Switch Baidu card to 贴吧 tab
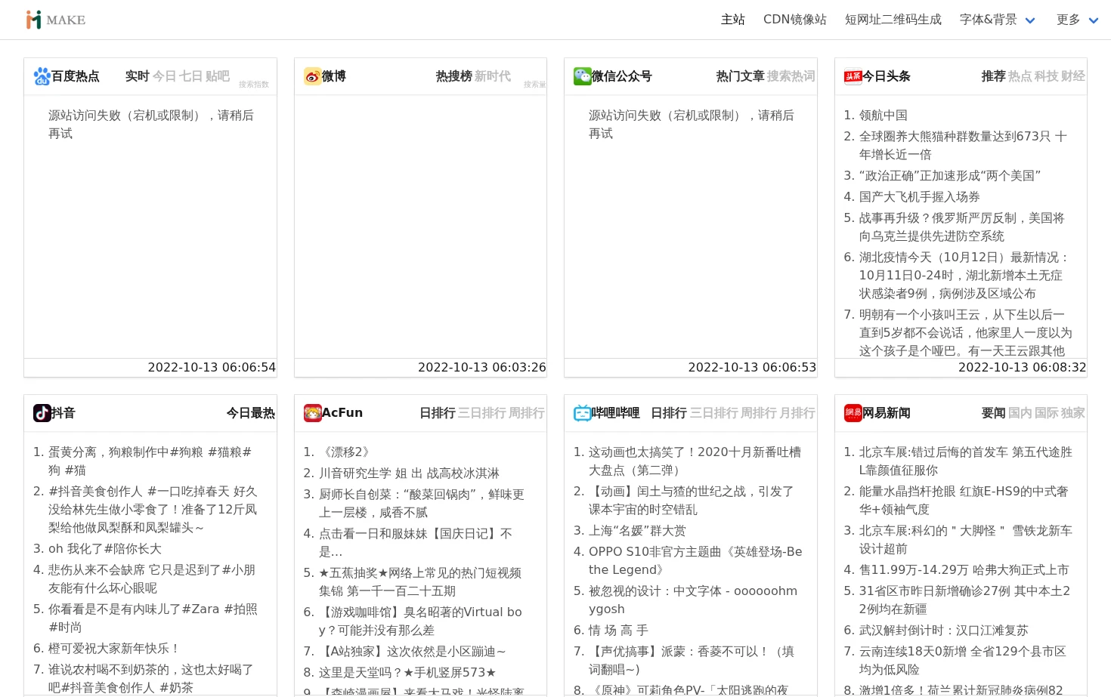The image size is (1111, 697). [x=218, y=76]
